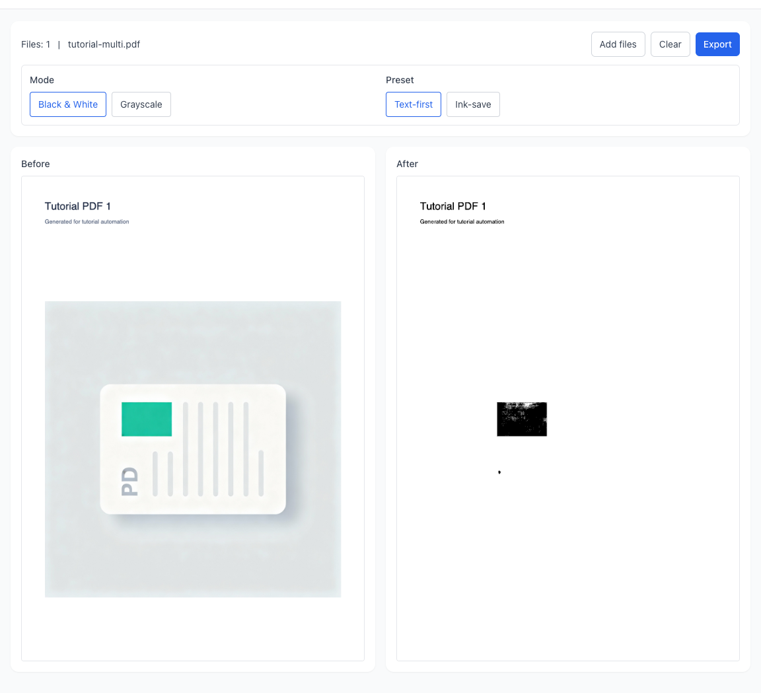Image resolution: width=761 pixels, height=693 pixels.
Task: Choose the Text-first preset
Action: tap(414, 104)
